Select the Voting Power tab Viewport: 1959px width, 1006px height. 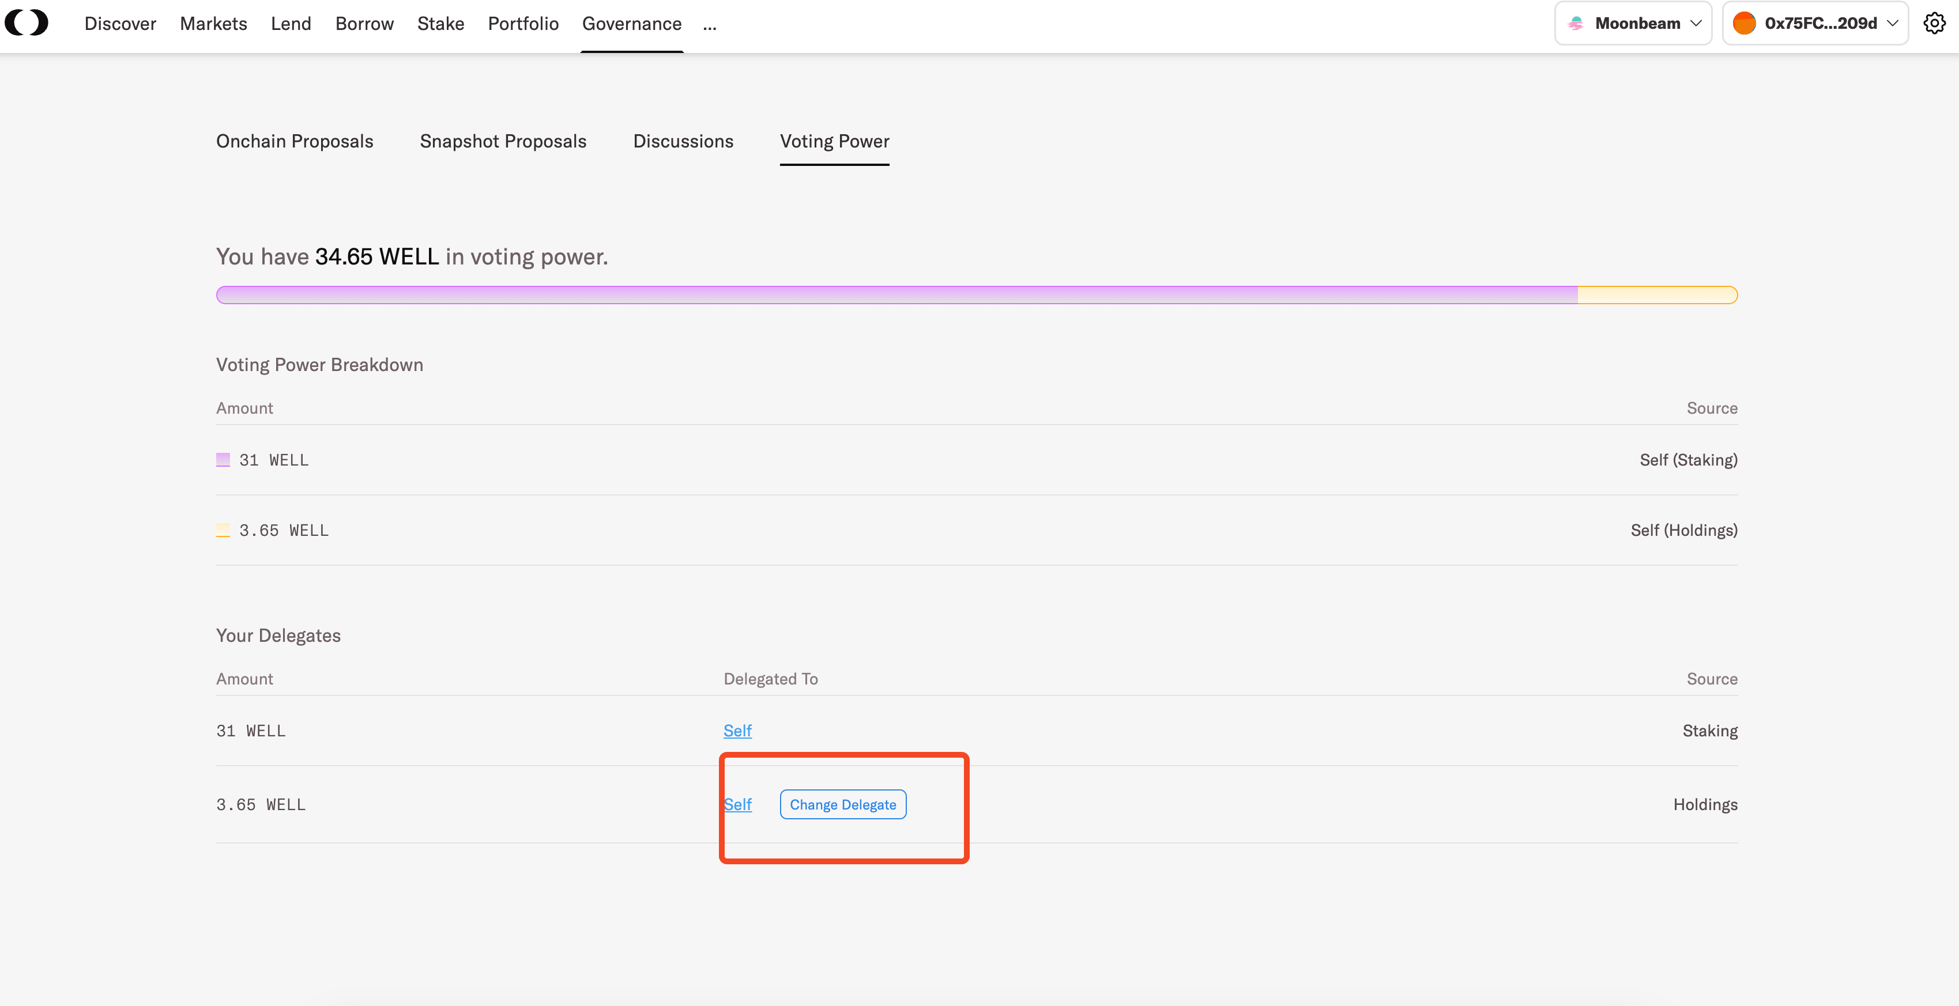[834, 141]
